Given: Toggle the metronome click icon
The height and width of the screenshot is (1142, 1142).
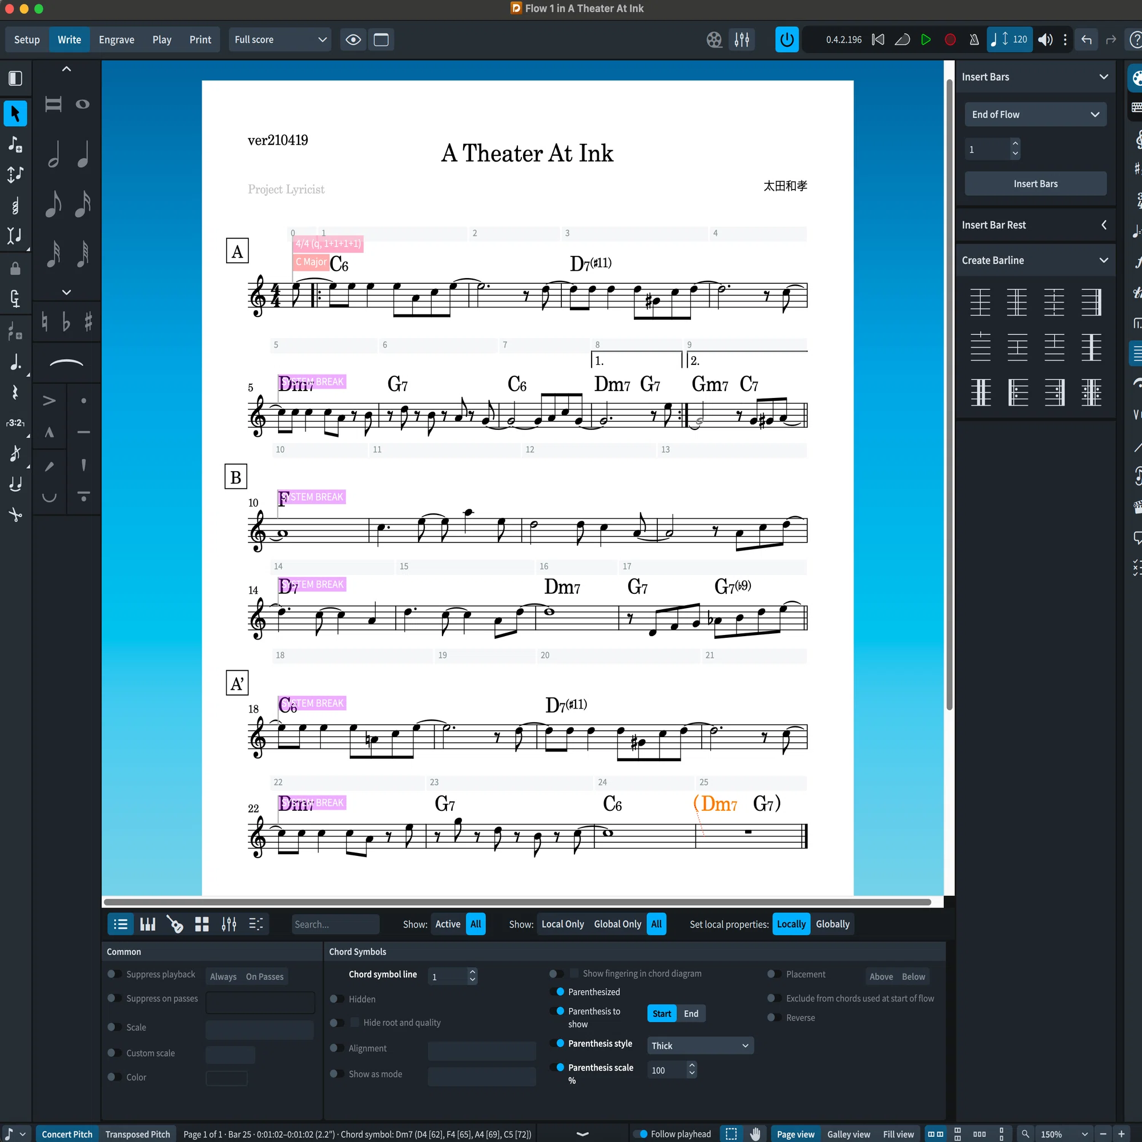Looking at the screenshot, I should point(974,39).
